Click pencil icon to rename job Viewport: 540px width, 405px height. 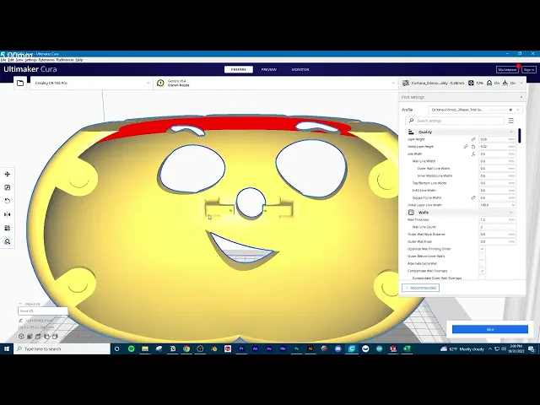pos(20,321)
